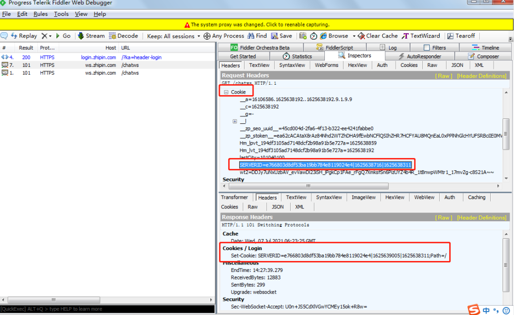Click the Save toolbar button
Viewport: 514px width, 315px height.
click(281, 36)
